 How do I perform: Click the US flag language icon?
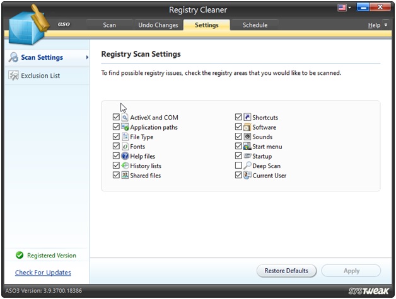[x=342, y=8]
